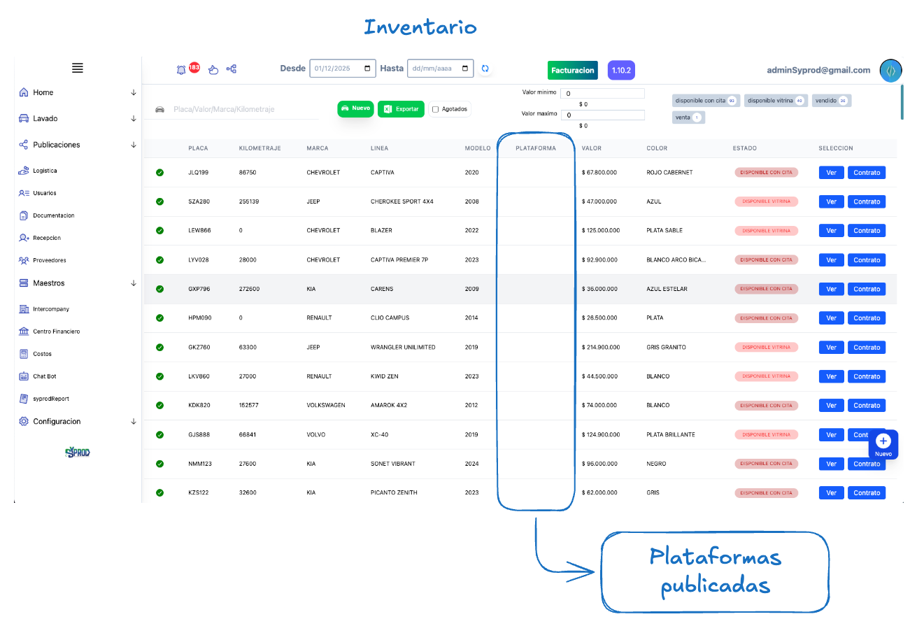Click the green check icon for JLQ199
This screenshot has height=626, width=917.
tap(160, 173)
